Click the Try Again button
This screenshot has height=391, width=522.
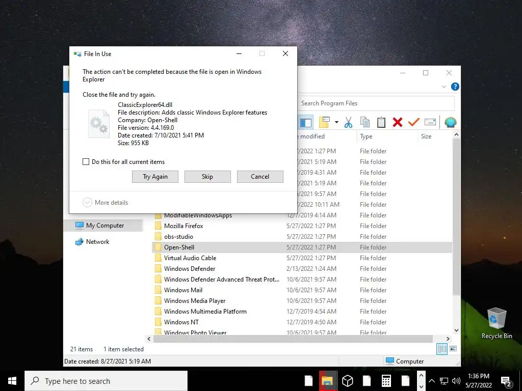[155, 177]
